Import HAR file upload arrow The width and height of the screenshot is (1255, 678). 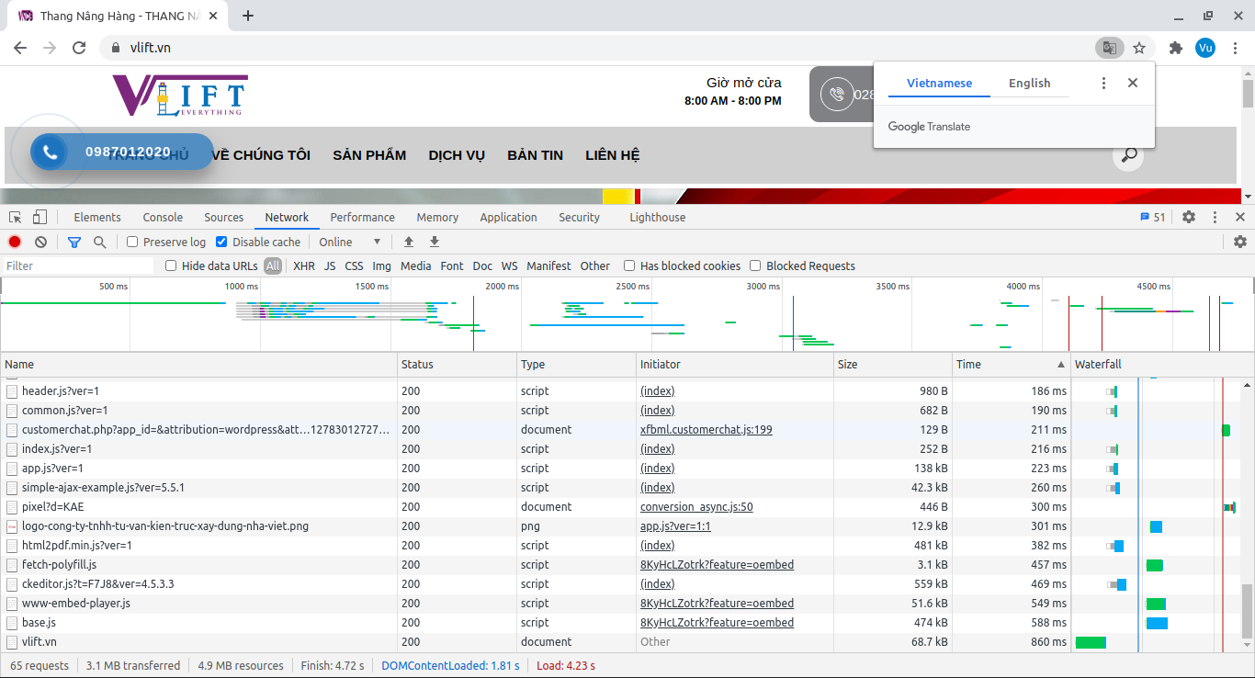[409, 242]
